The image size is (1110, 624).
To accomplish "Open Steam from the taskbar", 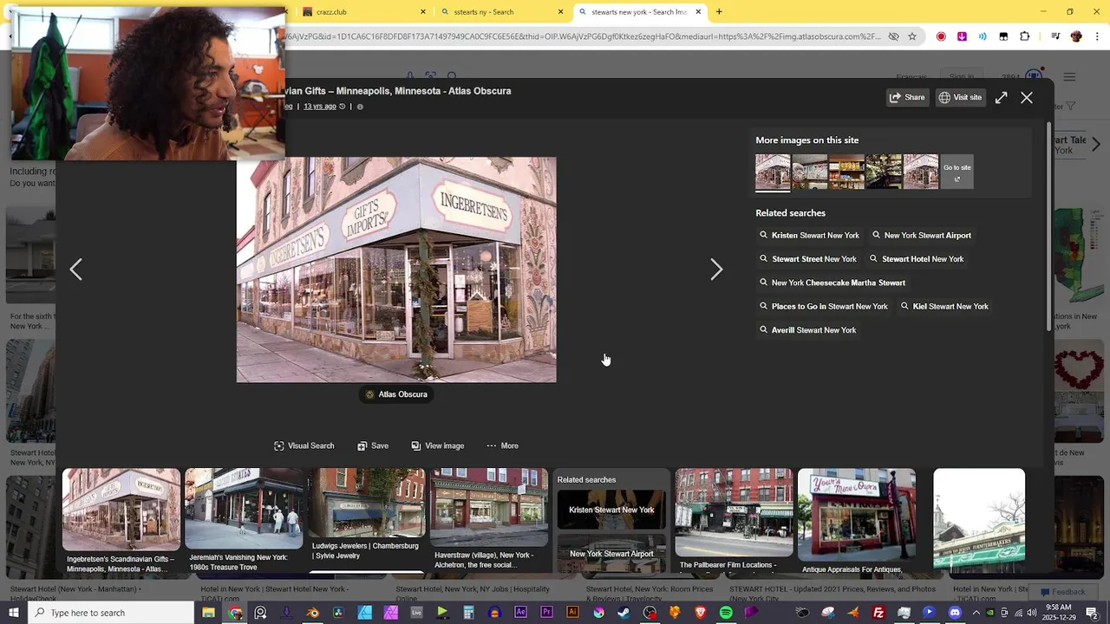I will [x=624, y=613].
